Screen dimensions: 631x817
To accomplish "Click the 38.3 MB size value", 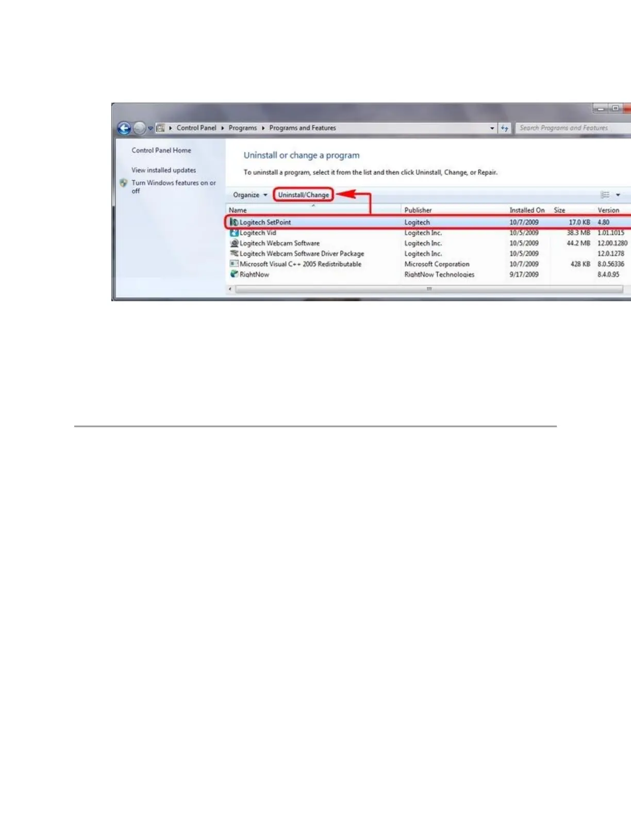I will (578, 233).
